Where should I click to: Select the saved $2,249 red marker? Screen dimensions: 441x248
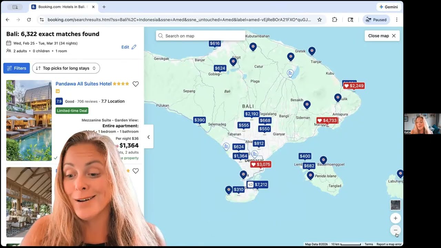(x=354, y=86)
